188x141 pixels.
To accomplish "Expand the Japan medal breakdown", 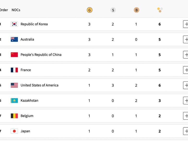I will tap(186, 131).
